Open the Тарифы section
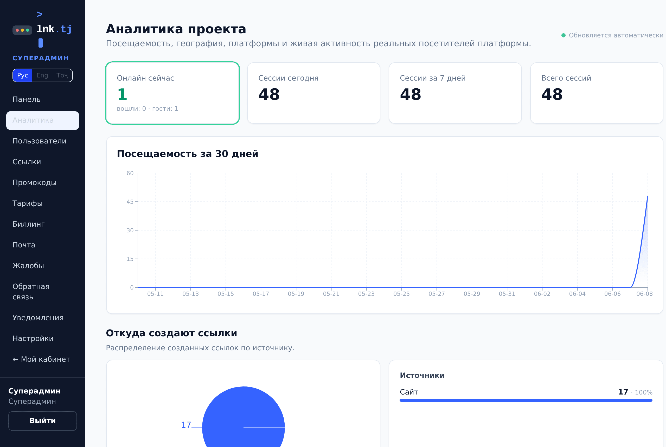This screenshot has height=447, width=666. [42, 203]
